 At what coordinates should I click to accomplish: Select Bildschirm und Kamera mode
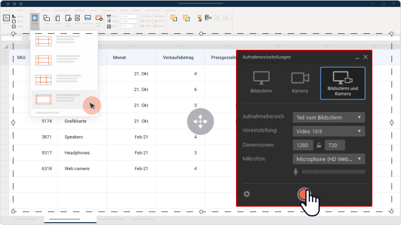click(343, 84)
